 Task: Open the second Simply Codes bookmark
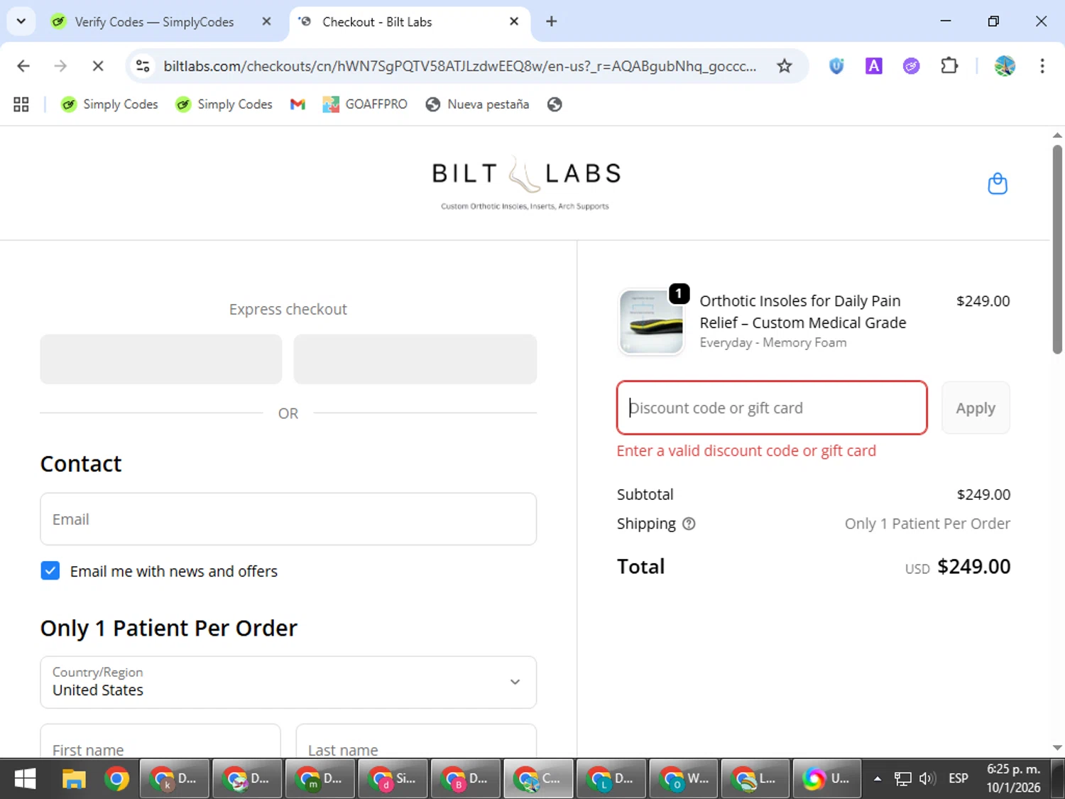(x=224, y=104)
